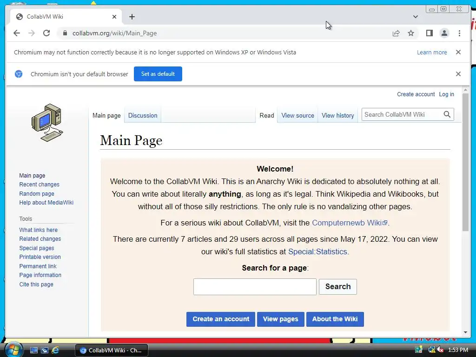This screenshot has width=476, height=357.
Task: Click the muted volume tray icon
Action: [x=440, y=350]
